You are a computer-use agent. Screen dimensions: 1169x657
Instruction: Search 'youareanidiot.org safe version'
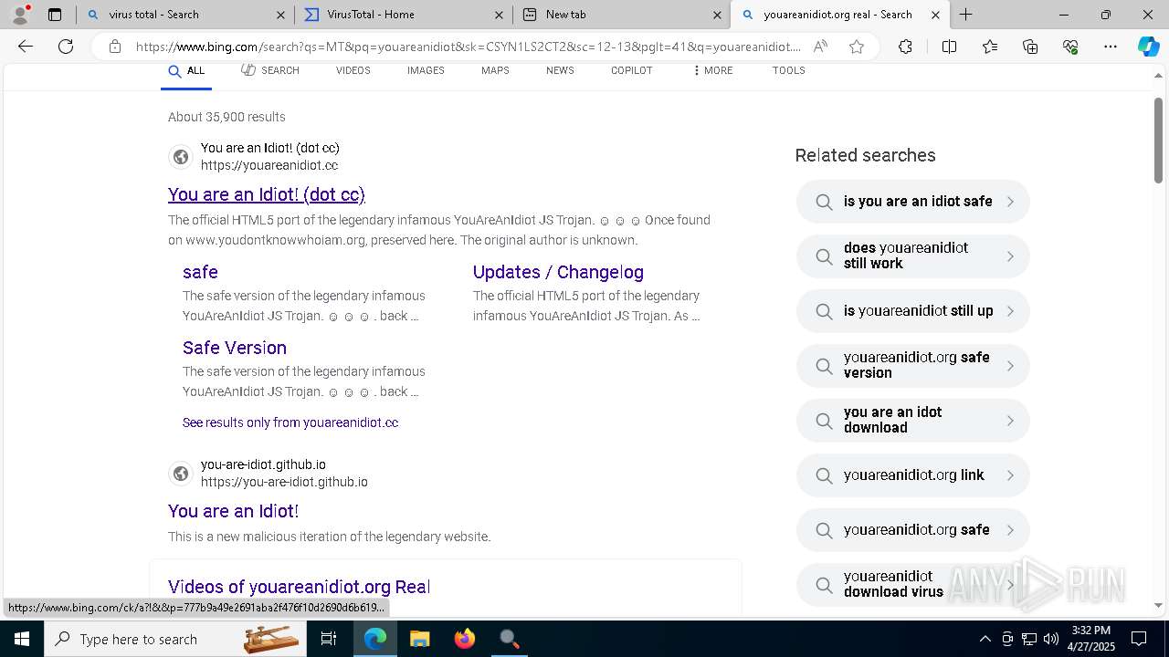click(913, 366)
